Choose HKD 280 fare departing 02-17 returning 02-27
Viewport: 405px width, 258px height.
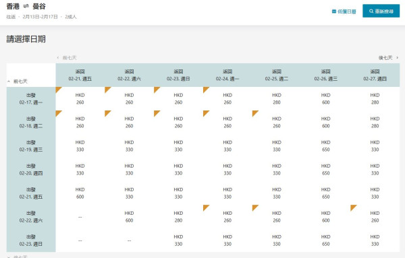click(375, 99)
